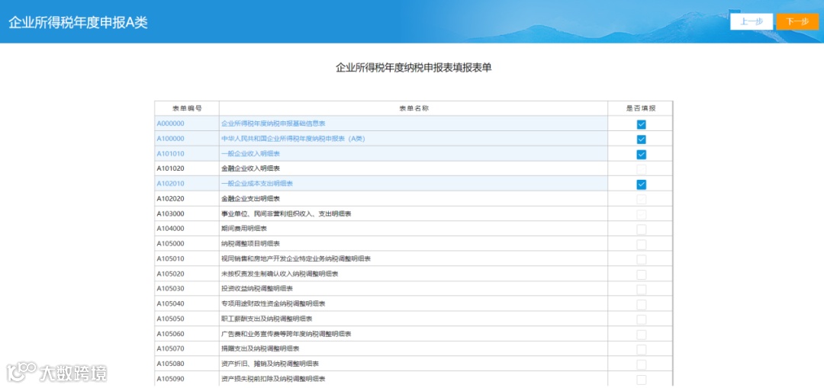Check the A105000 纳税调整项目明细表 checkbox
Image resolution: width=824 pixels, height=388 pixels.
(x=641, y=245)
